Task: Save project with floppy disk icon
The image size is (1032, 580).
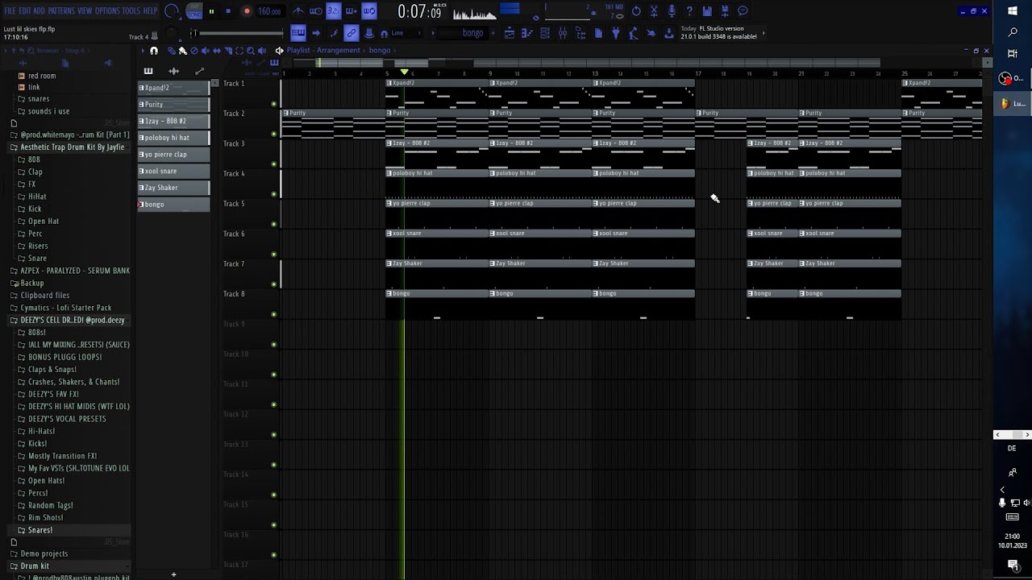Action: (x=707, y=11)
